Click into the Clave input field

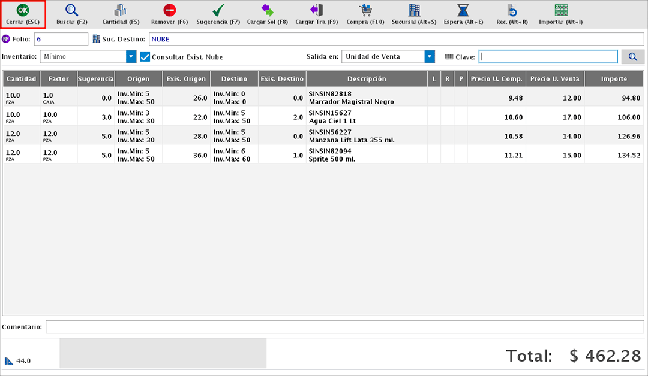pyautogui.click(x=548, y=57)
